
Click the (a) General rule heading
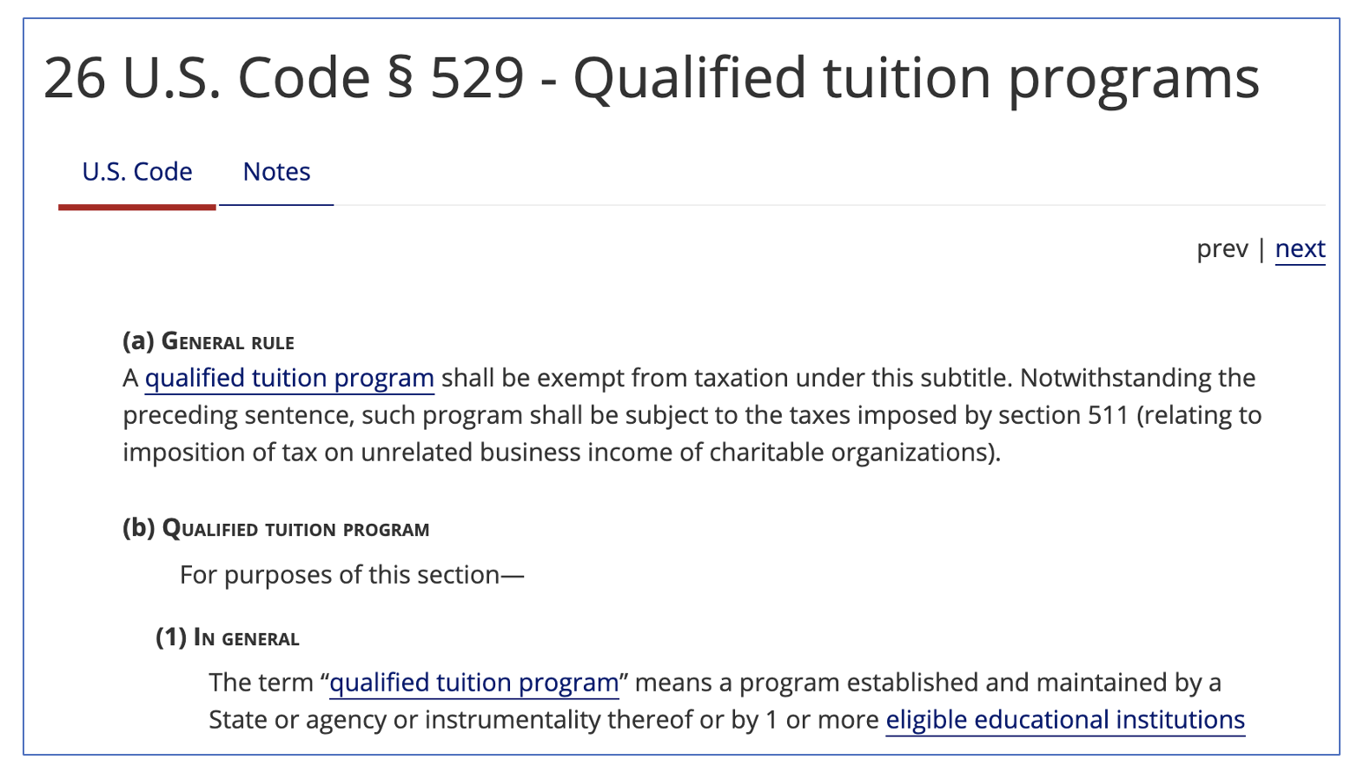(x=209, y=341)
